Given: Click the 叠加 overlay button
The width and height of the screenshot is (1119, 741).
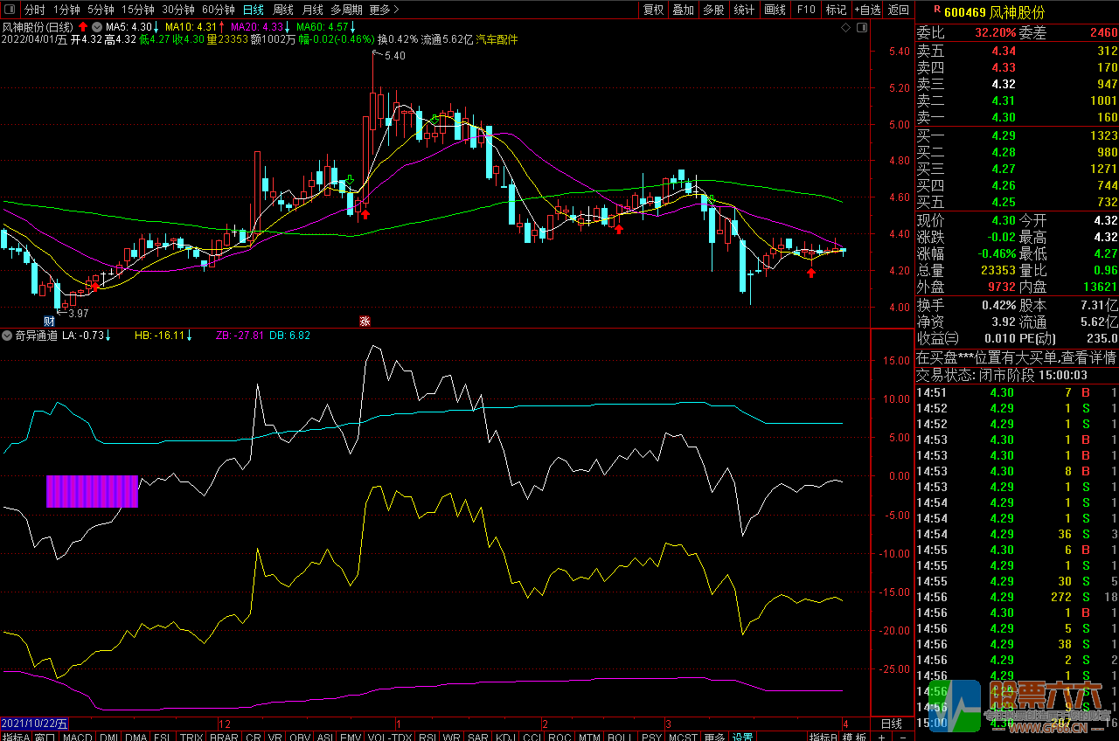Looking at the screenshot, I should point(683,10).
